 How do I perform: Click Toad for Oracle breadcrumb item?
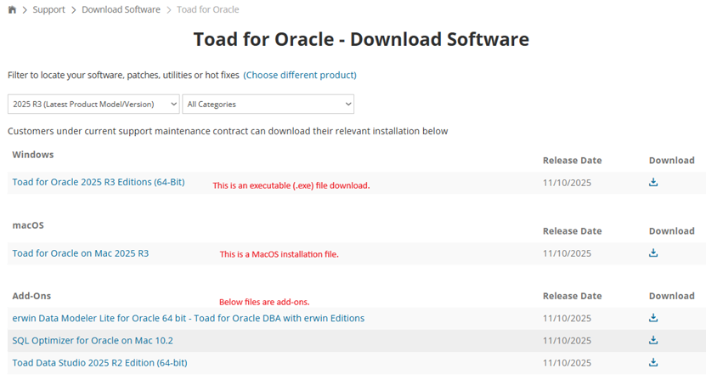tap(207, 9)
